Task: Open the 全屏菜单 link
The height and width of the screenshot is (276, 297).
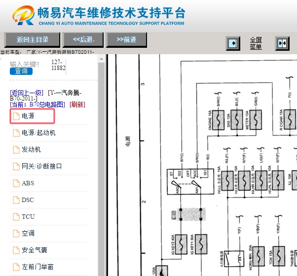Action: (x=256, y=43)
